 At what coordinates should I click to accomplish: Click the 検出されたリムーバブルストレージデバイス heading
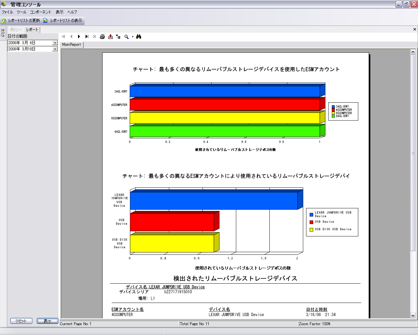(235, 278)
